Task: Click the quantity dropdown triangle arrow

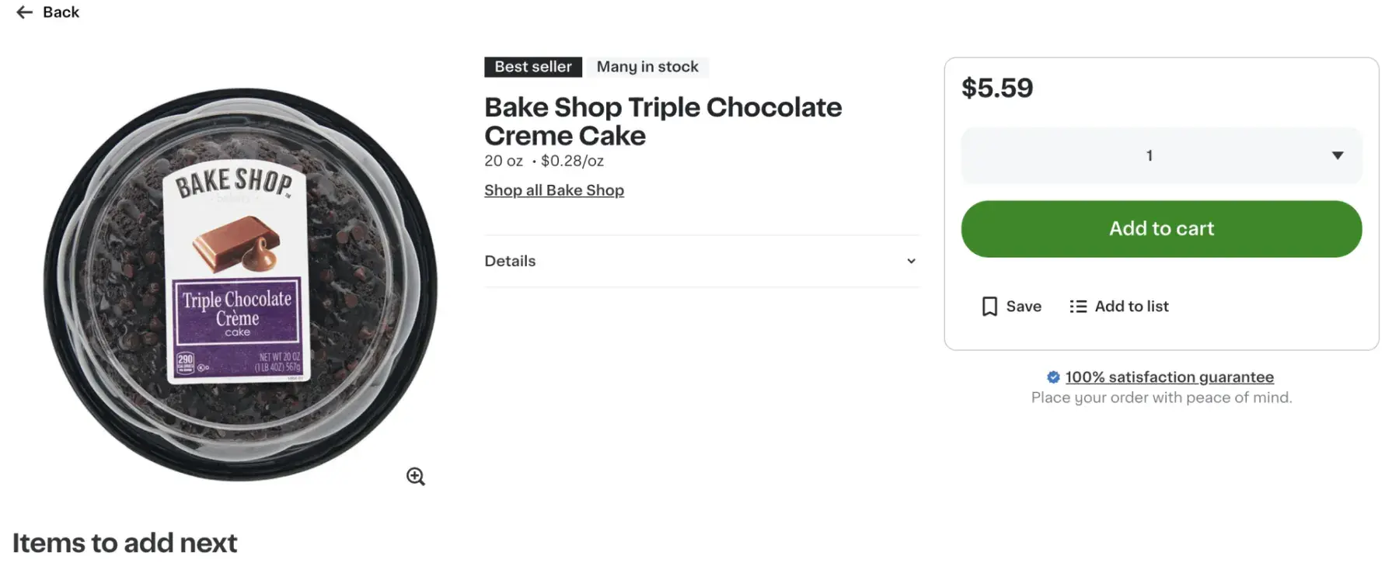Action: click(x=1337, y=156)
